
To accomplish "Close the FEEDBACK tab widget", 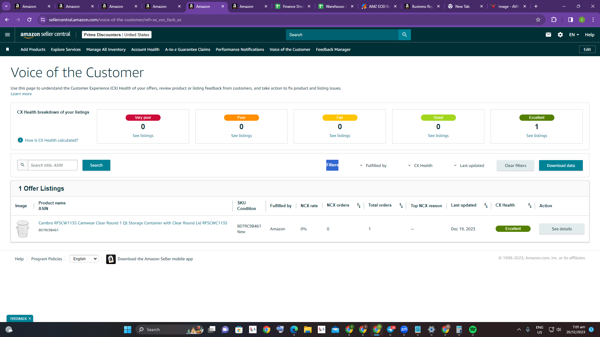I will [30, 319].
